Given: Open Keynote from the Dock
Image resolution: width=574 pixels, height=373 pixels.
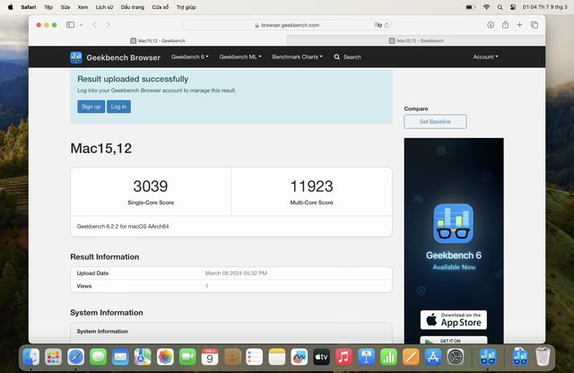Looking at the screenshot, I should (x=366, y=357).
